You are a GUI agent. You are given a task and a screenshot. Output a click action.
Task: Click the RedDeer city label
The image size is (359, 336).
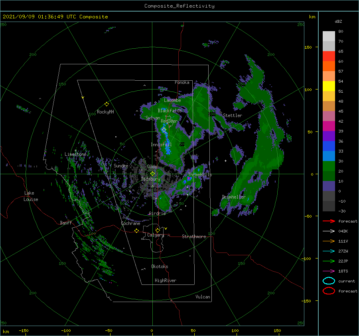coord(169,121)
